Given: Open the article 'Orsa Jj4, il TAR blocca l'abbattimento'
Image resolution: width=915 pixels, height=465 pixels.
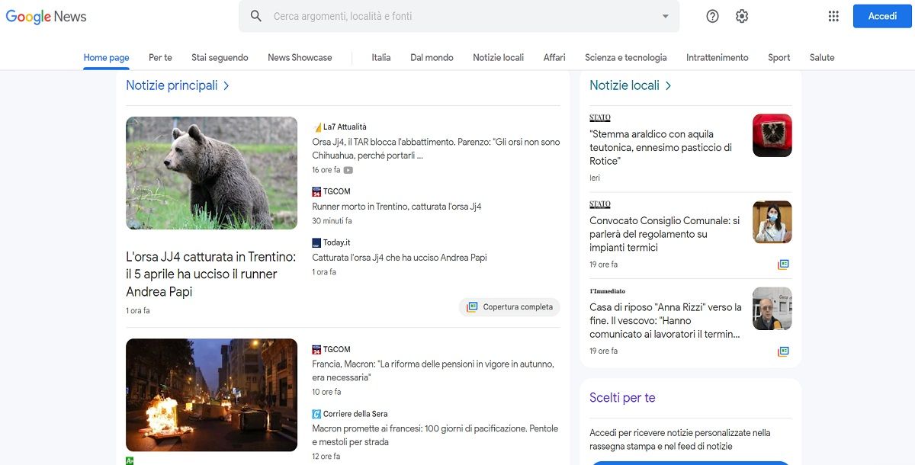Looking at the screenshot, I should (436, 149).
